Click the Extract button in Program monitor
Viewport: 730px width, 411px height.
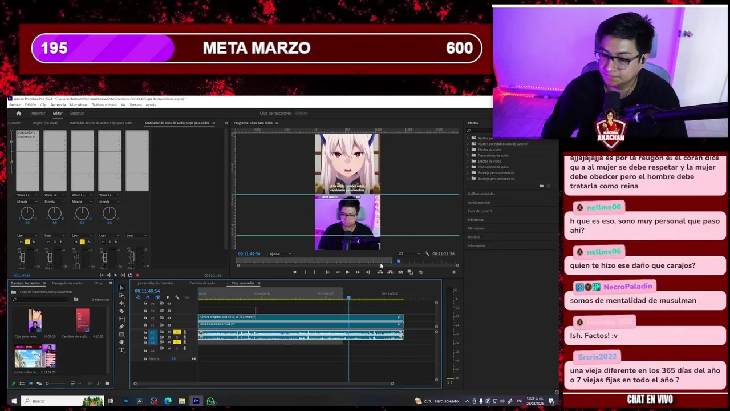390,272
